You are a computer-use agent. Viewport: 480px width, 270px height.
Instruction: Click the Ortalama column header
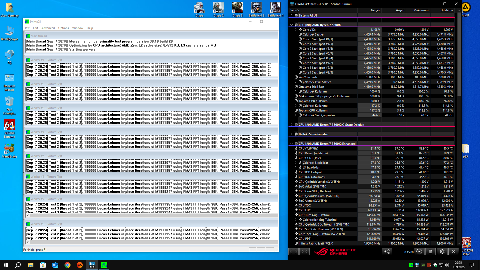click(x=442, y=10)
